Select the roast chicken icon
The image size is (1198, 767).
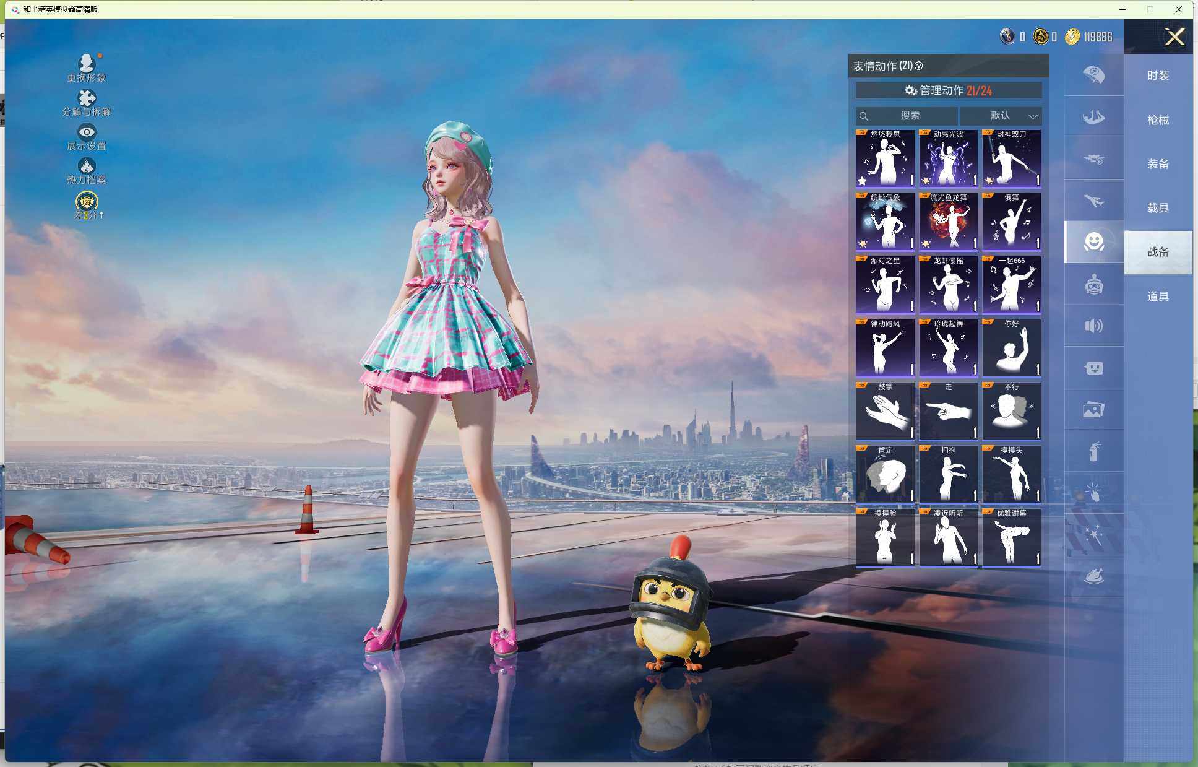click(x=1093, y=576)
